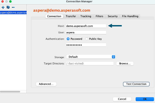Test the connection to host

coord(136,84)
